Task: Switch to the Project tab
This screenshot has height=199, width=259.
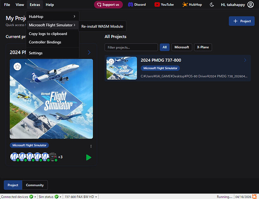Action: coord(13,185)
